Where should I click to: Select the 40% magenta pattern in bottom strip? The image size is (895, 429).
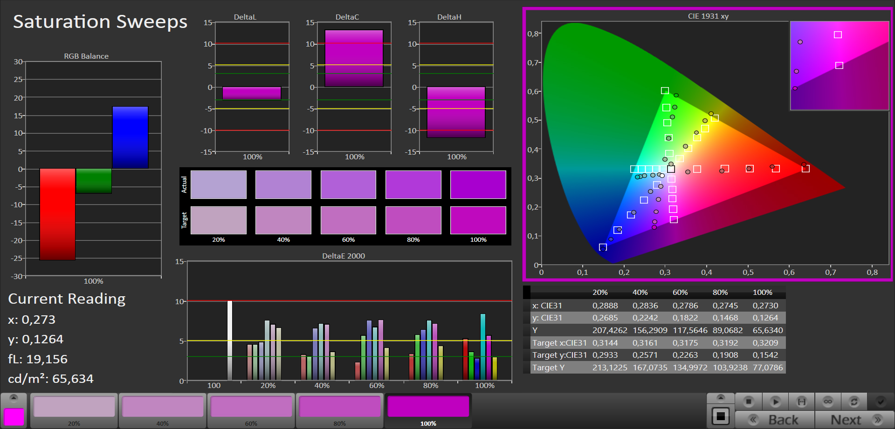tap(163, 410)
